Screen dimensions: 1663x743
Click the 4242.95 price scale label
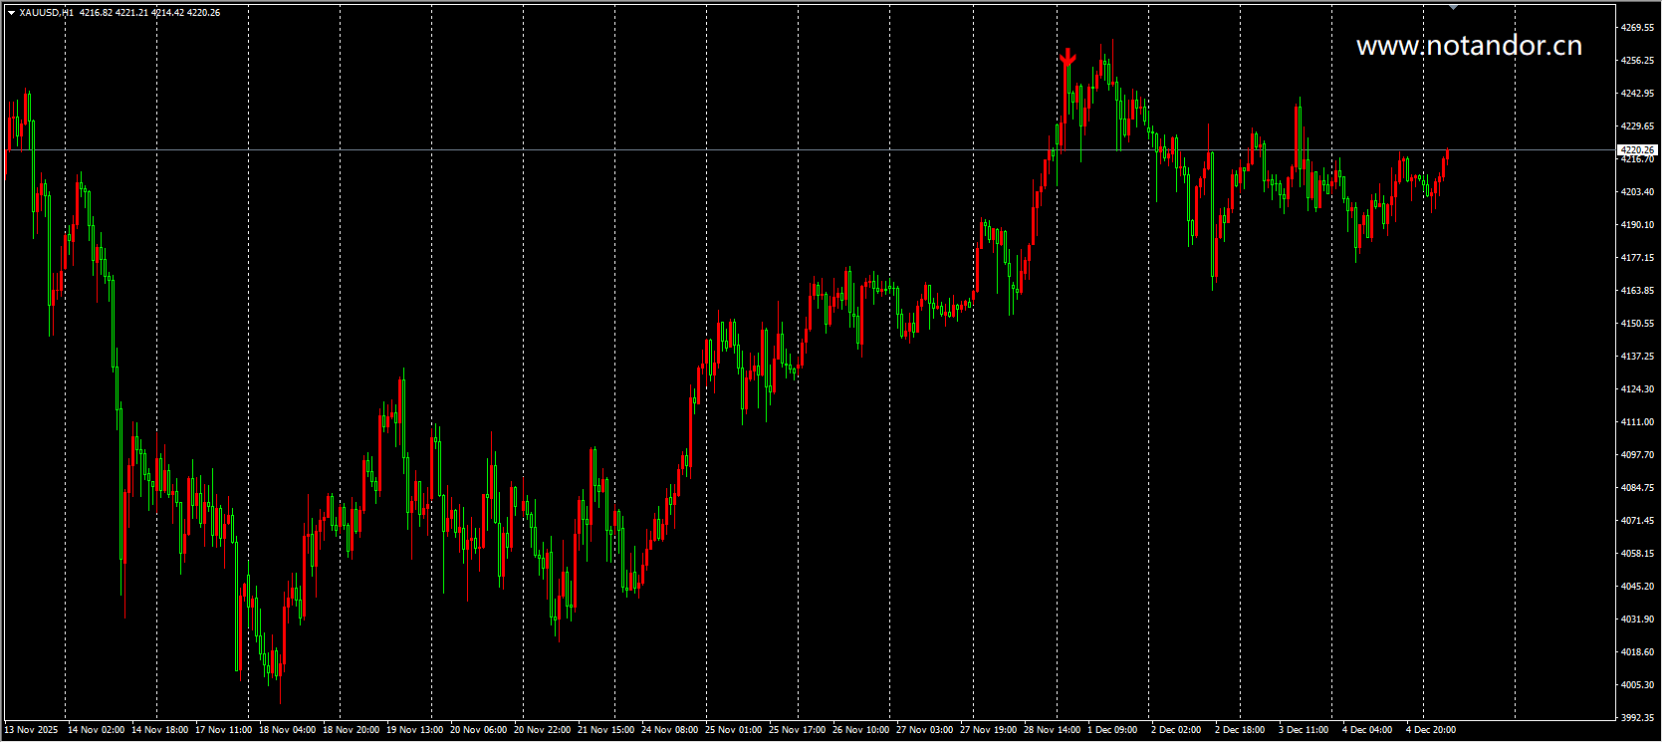[x=1637, y=94]
